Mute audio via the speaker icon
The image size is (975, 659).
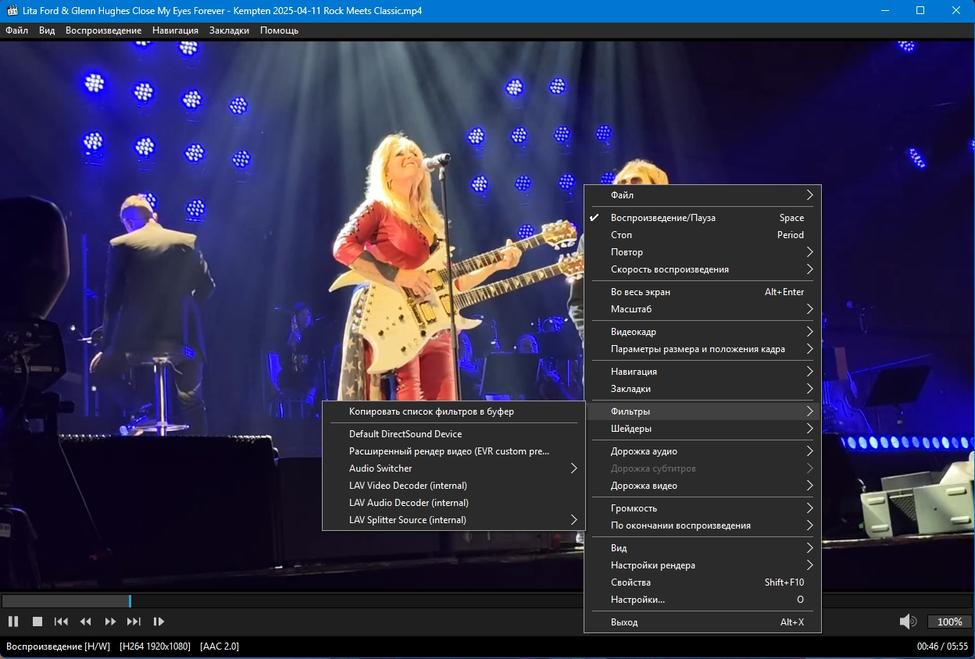tap(907, 622)
